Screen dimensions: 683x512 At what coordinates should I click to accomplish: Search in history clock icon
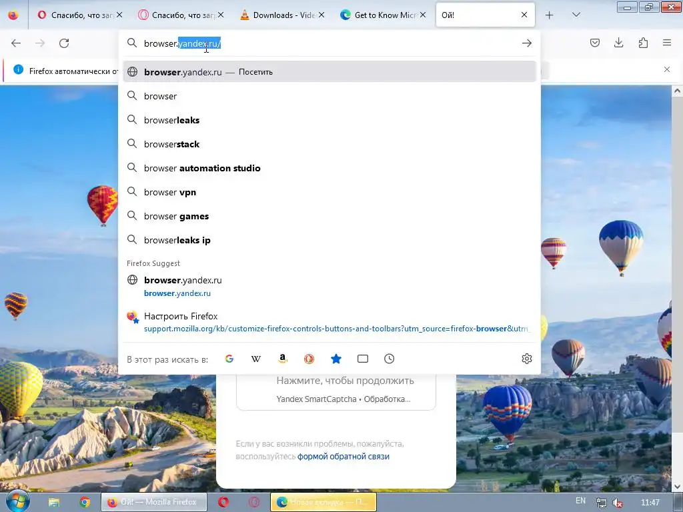[x=390, y=359]
